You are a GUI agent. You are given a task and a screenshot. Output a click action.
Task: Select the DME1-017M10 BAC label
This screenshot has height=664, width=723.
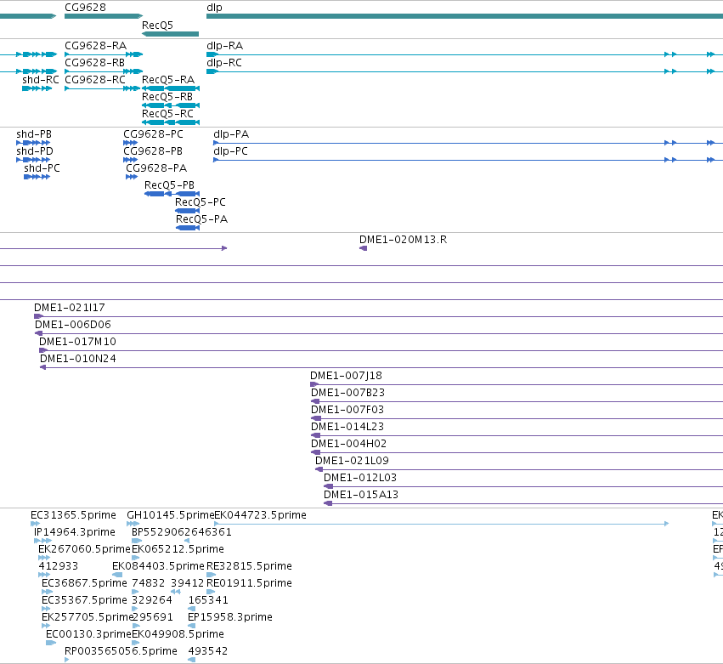[x=77, y=342]
